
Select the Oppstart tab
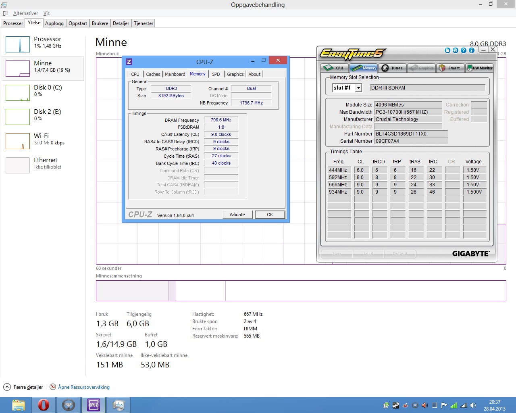[x=78, y=23]
